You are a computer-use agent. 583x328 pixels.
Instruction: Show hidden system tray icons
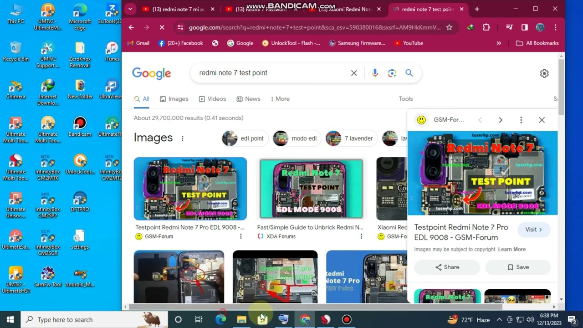[x=499, y=319]
